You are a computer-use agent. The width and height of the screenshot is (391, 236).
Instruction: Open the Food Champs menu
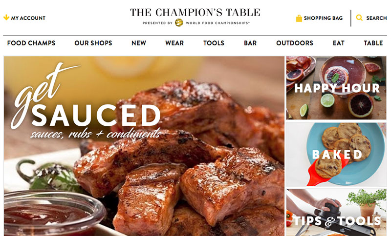tap(31, 43)
